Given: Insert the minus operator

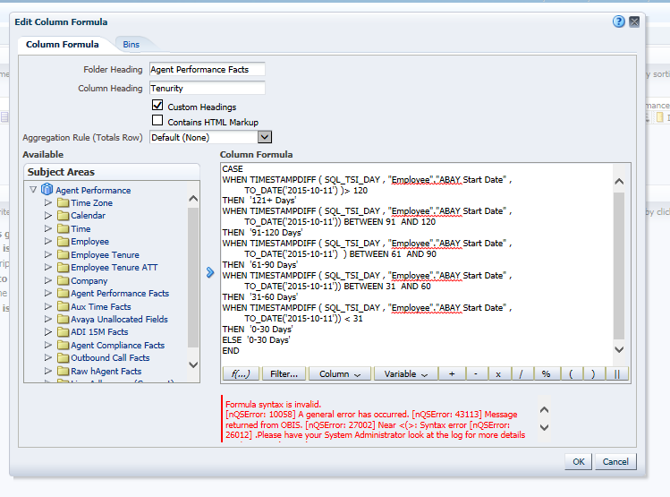Looking at the screenshot, I should point(475,374).
